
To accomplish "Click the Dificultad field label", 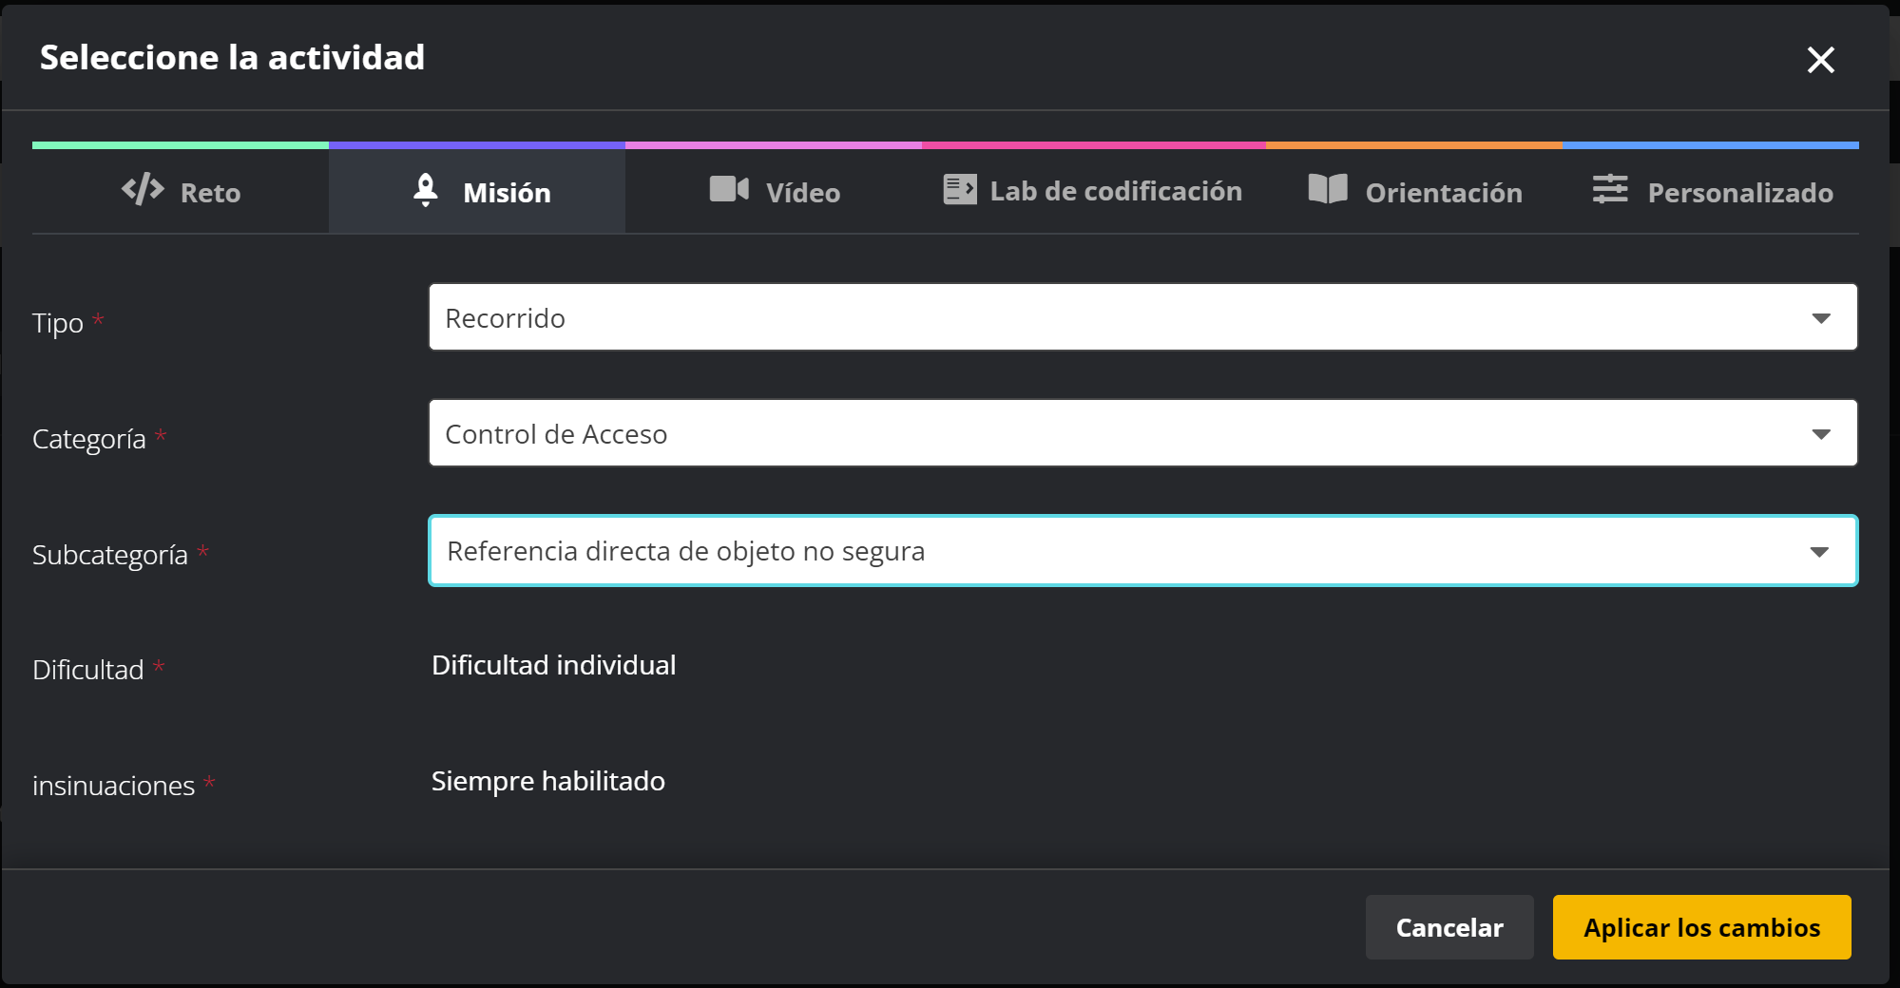I will (x=88, y=670).
